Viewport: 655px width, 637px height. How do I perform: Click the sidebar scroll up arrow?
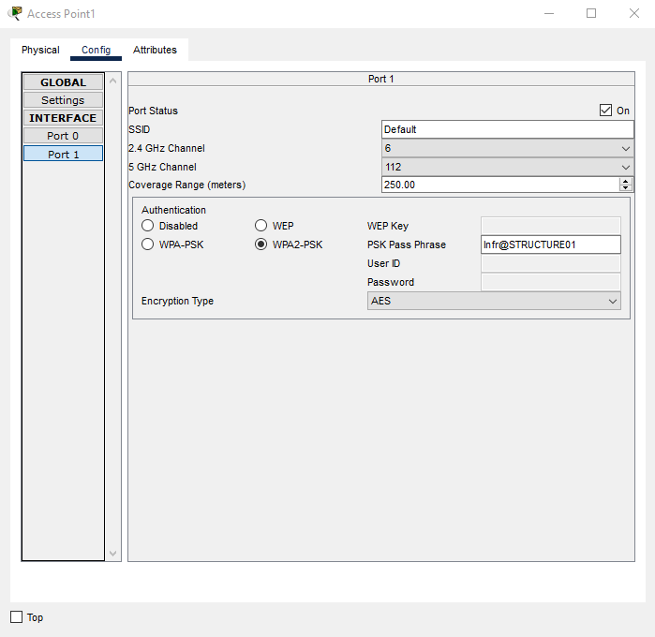click(112, 81)
